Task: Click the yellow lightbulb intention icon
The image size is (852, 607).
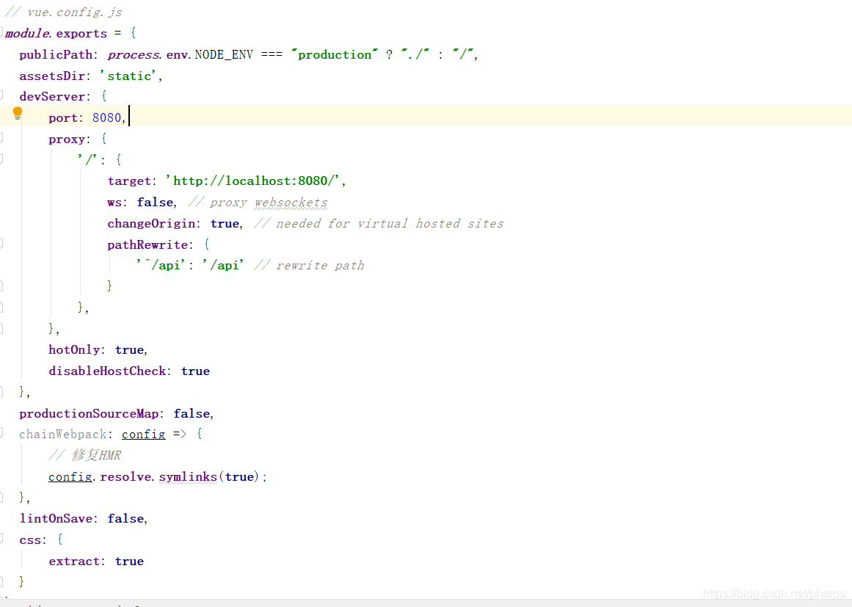Action: (18, 114)
